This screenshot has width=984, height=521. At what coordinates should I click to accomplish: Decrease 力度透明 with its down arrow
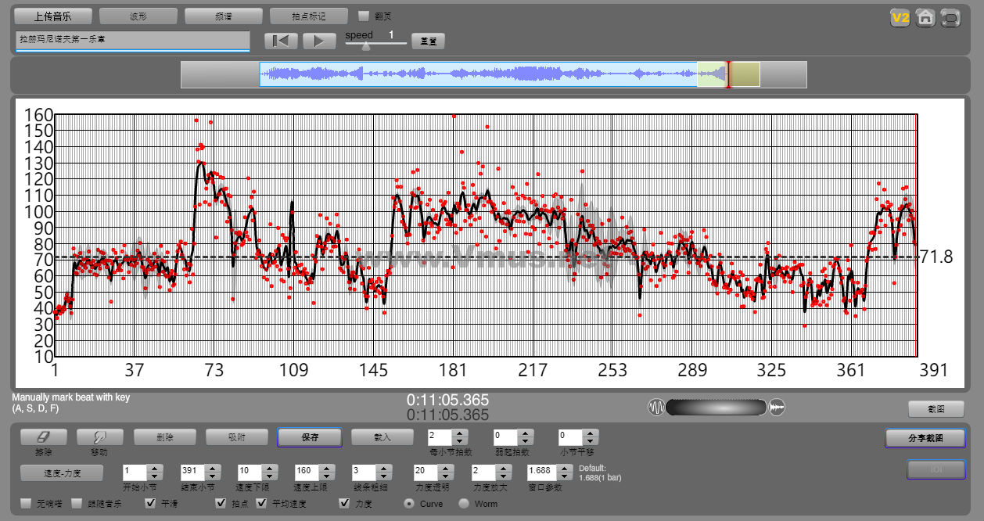pyautogui.click(x=446, y=476)
